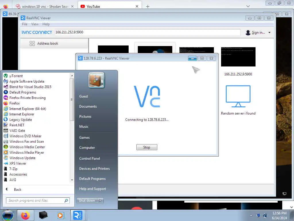
Task: Click the VNC address bar showing 166.211.252.9:5900
Action: (148, 32)
